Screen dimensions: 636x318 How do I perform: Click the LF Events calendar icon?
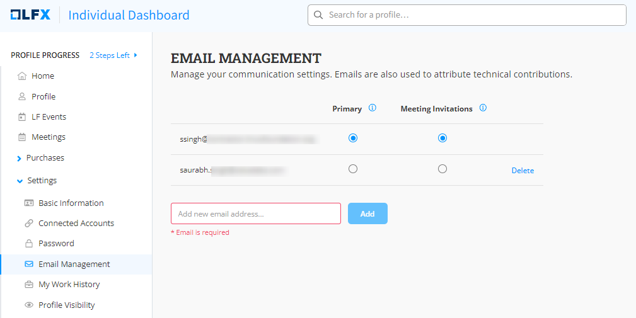pos(22,117)
